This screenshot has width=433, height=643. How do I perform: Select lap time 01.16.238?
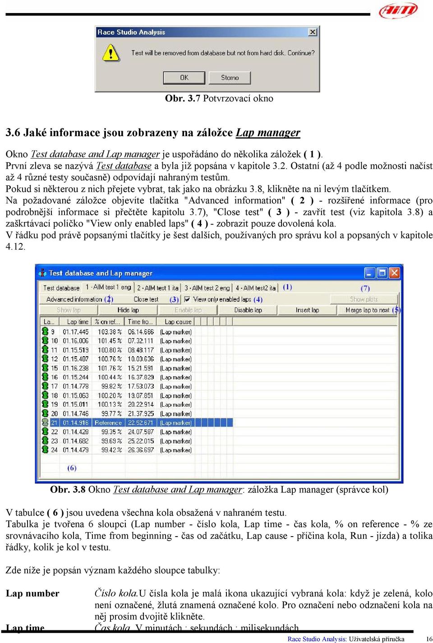(x=76, y=368)
